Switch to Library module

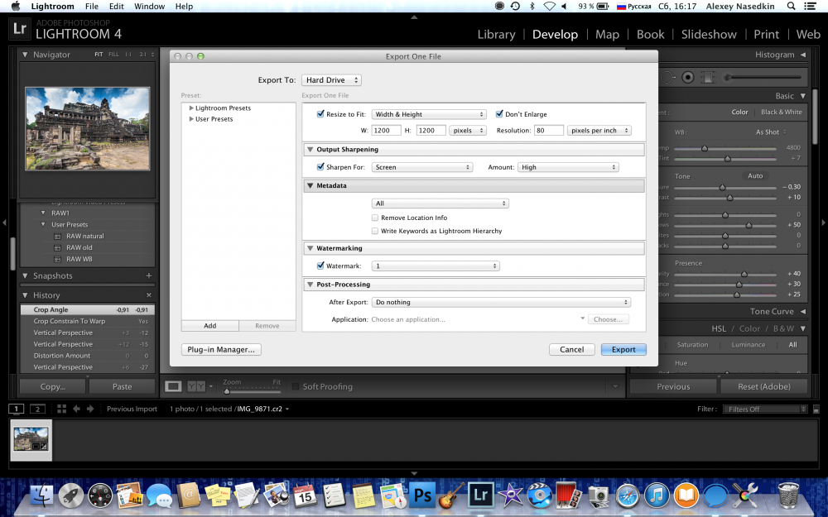tap(496, 34)
